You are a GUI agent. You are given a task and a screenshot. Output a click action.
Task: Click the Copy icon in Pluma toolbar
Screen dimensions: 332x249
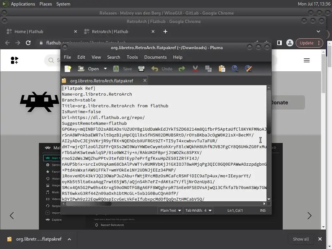208,69
